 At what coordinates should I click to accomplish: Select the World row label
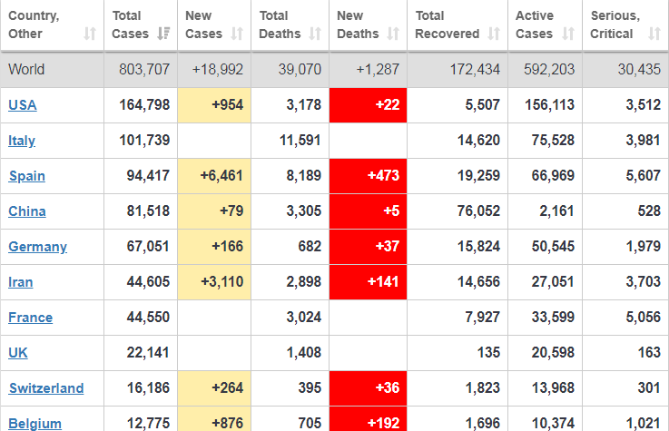point(26,69)
